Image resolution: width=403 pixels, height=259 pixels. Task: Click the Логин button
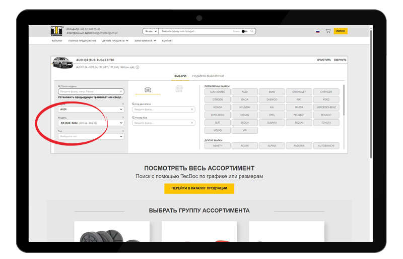pos(341,31)
